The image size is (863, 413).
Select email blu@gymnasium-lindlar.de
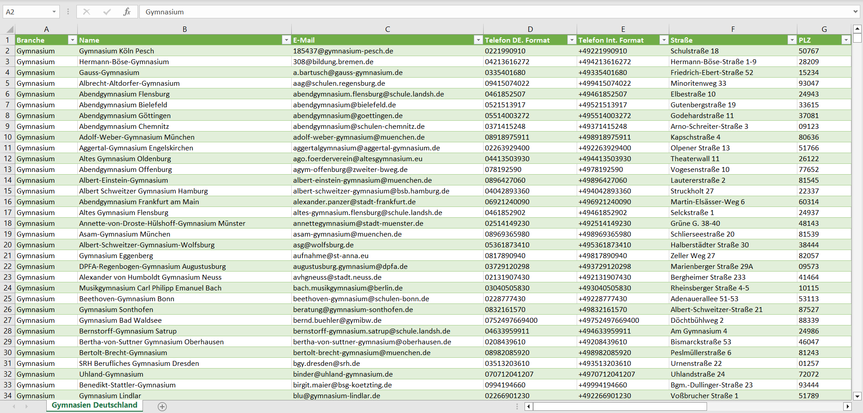[387, 395]
